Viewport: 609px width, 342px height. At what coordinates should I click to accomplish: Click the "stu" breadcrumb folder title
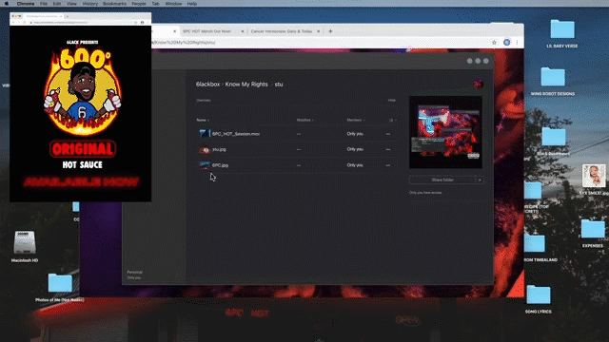pos(279,85)
